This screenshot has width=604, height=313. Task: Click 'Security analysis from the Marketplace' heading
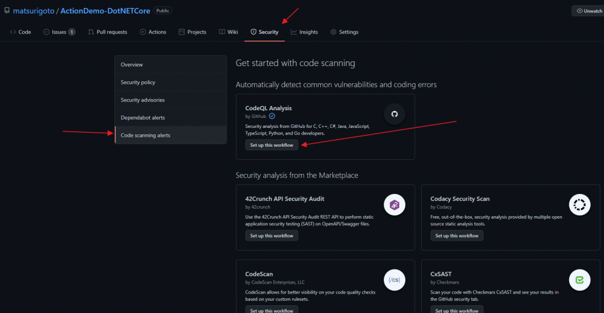tap(297, 175)
